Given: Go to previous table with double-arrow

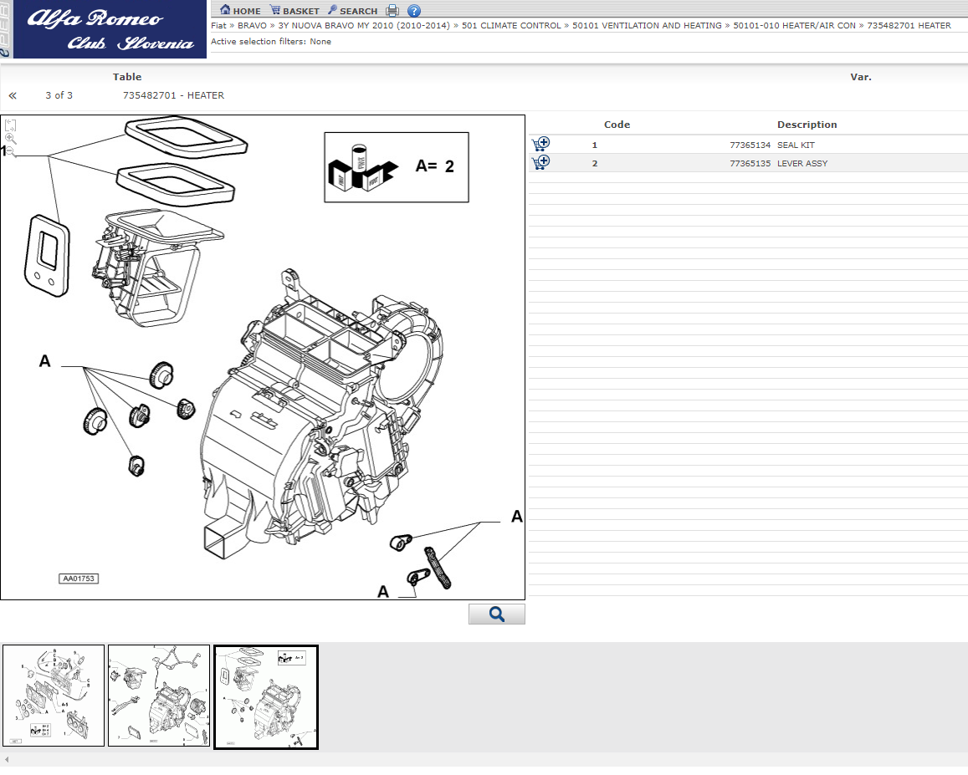Looking at the screenshot, I should coord(13,95).
